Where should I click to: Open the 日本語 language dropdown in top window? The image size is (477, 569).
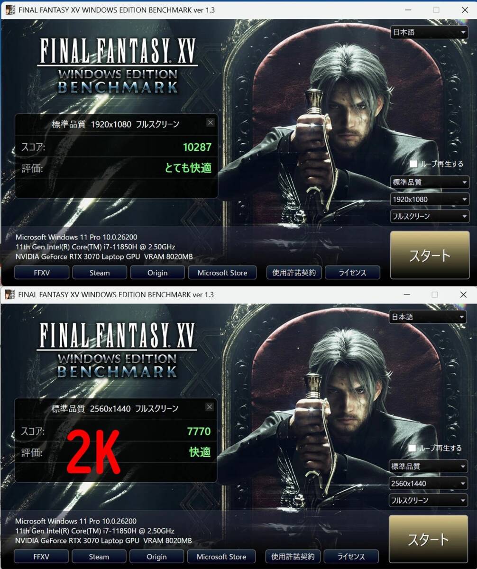430,32
